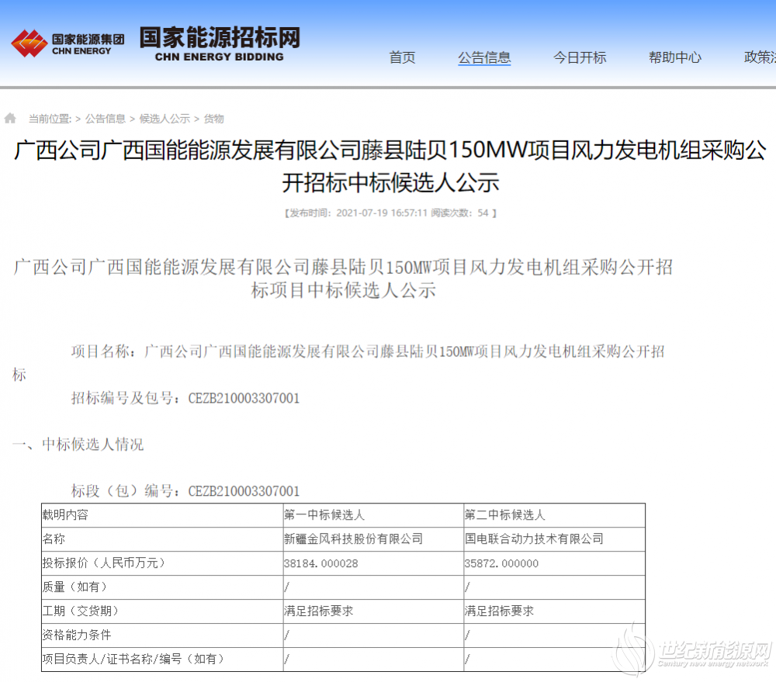Viewport: 776px width, 682px height.
Task: Open 公告信息 in top navigation
Action: click(x=484, y=57)
